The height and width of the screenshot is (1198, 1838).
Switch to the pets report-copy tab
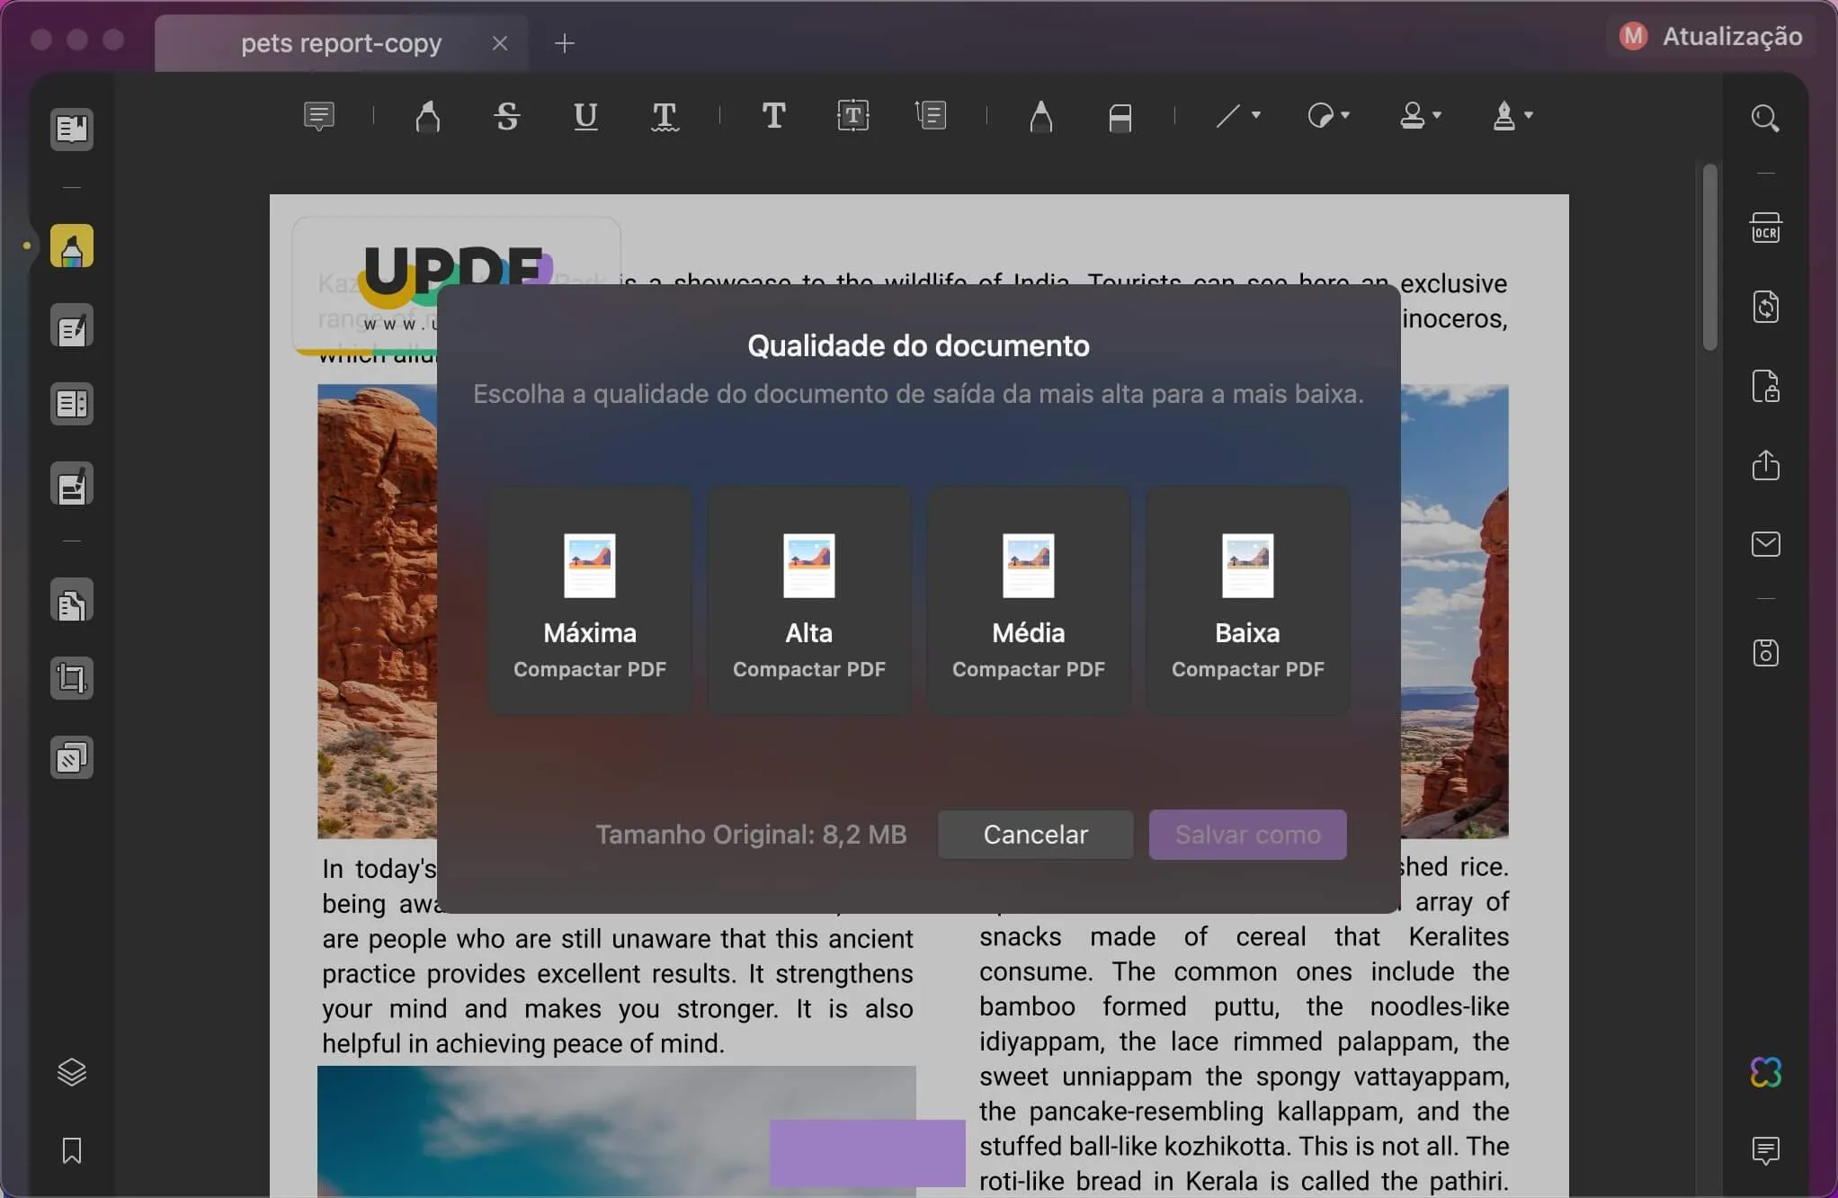[x=341, y=42]
